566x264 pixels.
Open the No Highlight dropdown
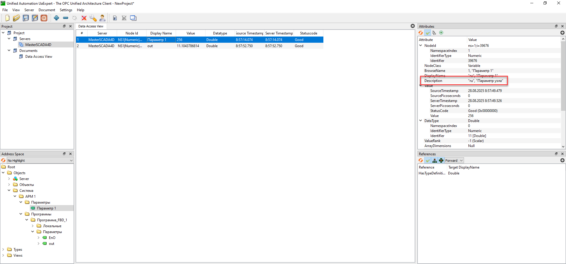point(40,160)
